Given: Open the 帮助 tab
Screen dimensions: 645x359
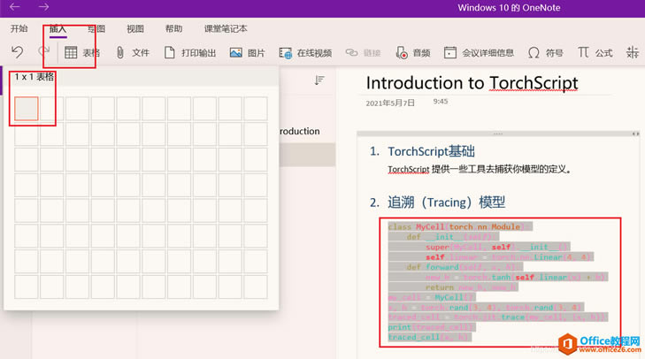Looking at the screenshot, I should 173,28.
